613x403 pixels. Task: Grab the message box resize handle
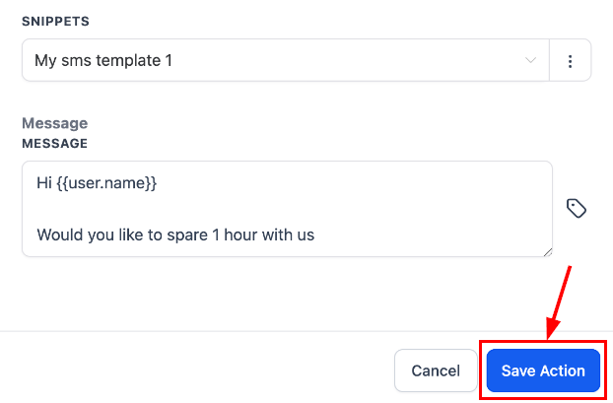(547, 251)
